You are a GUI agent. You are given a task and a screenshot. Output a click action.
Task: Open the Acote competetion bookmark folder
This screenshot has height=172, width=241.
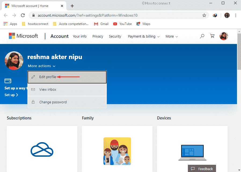pos(71,24)
